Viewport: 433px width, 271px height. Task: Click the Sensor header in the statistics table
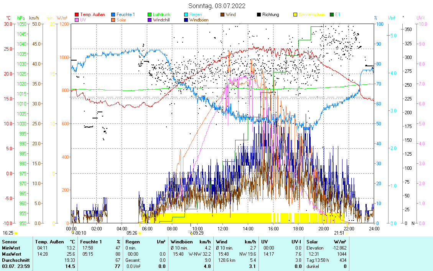pos(9,242)
